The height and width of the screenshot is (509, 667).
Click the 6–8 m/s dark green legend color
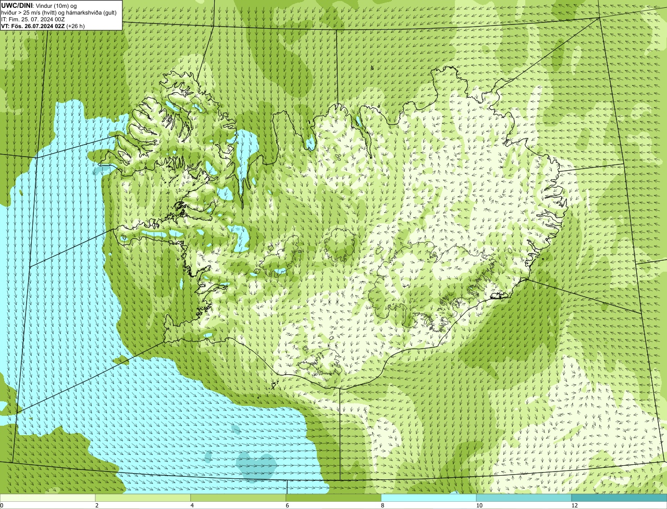[x=333, y=498]
